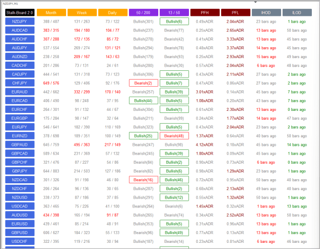Click the Stalk-Board 2.0 title label

point(20,12)
